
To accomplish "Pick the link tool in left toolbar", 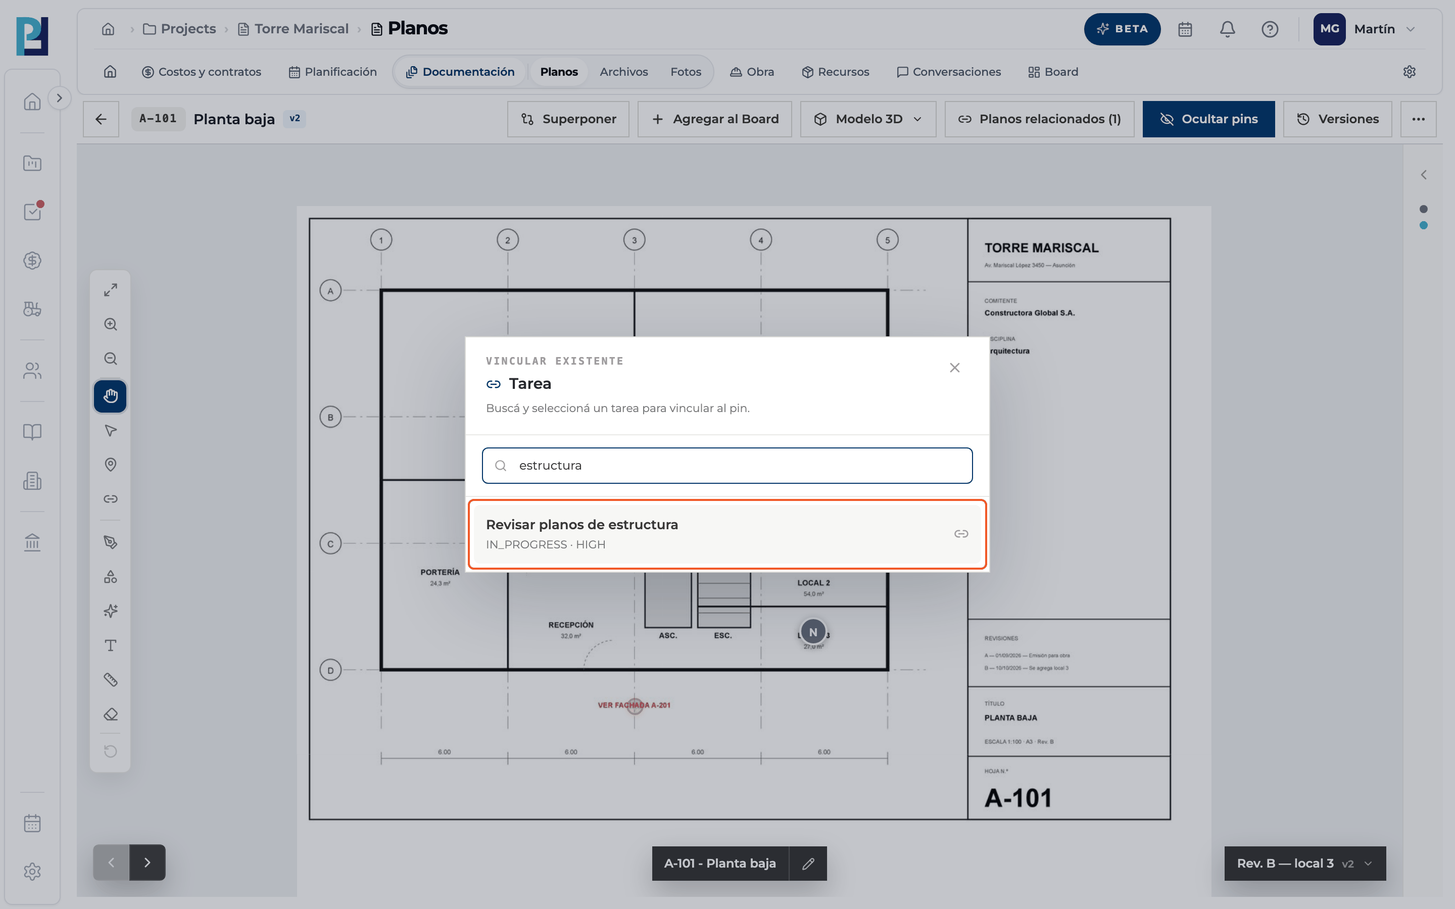I will [x=110, y=499].
